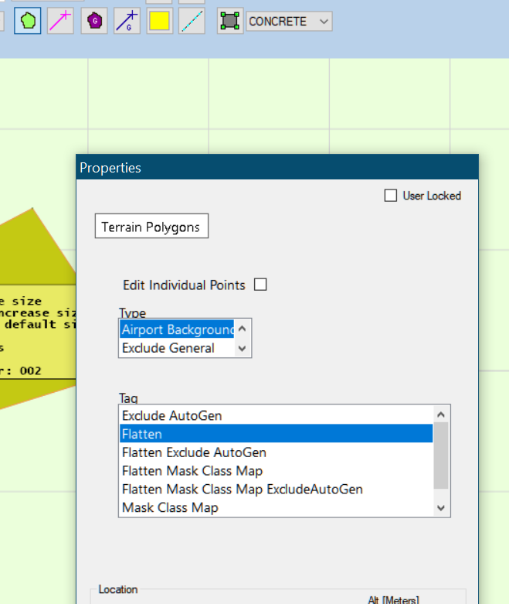Select Exclude AutoGen tag
The width and height of the screenshot is (509, 604).
point(171,416)
